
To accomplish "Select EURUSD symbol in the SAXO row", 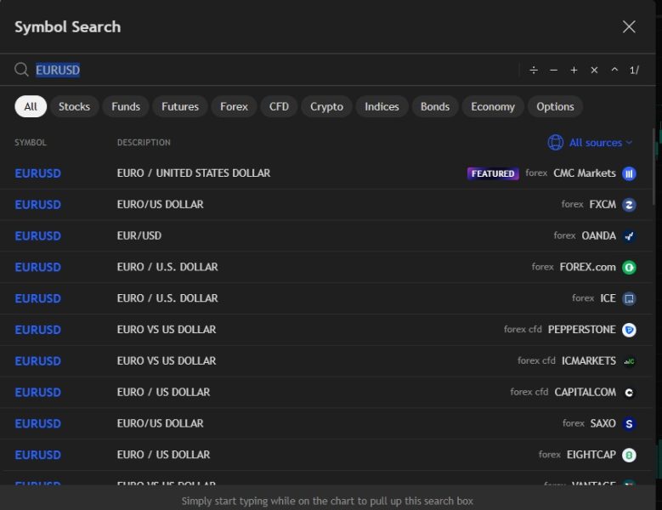I will click(x=37, y=424).
